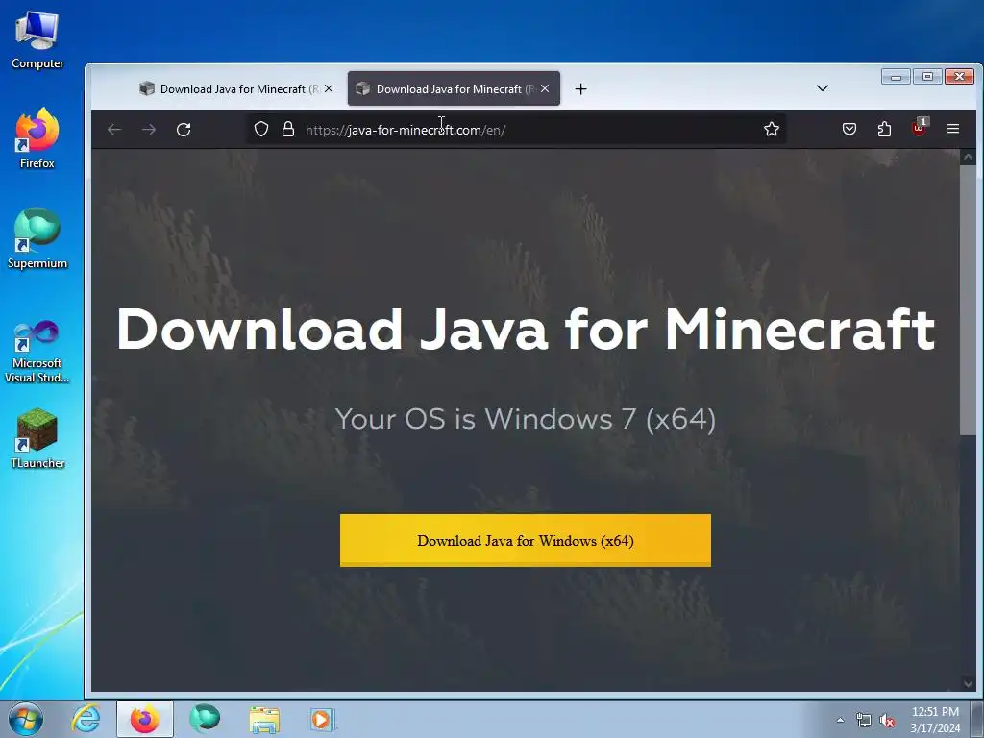
Task: Show hidden system tray icons
Action: point(840,720)
